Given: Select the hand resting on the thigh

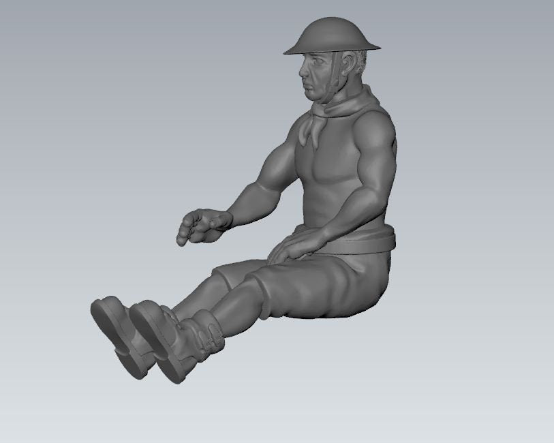Looking at the screenshot, I should (x=290, y=247).
